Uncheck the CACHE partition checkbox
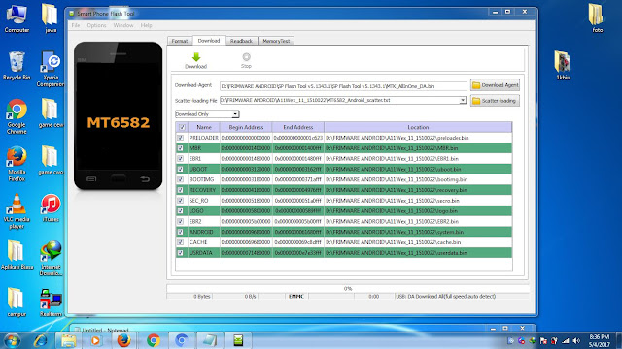This screenshot has height=349, width=622. (x=181, y=242)
